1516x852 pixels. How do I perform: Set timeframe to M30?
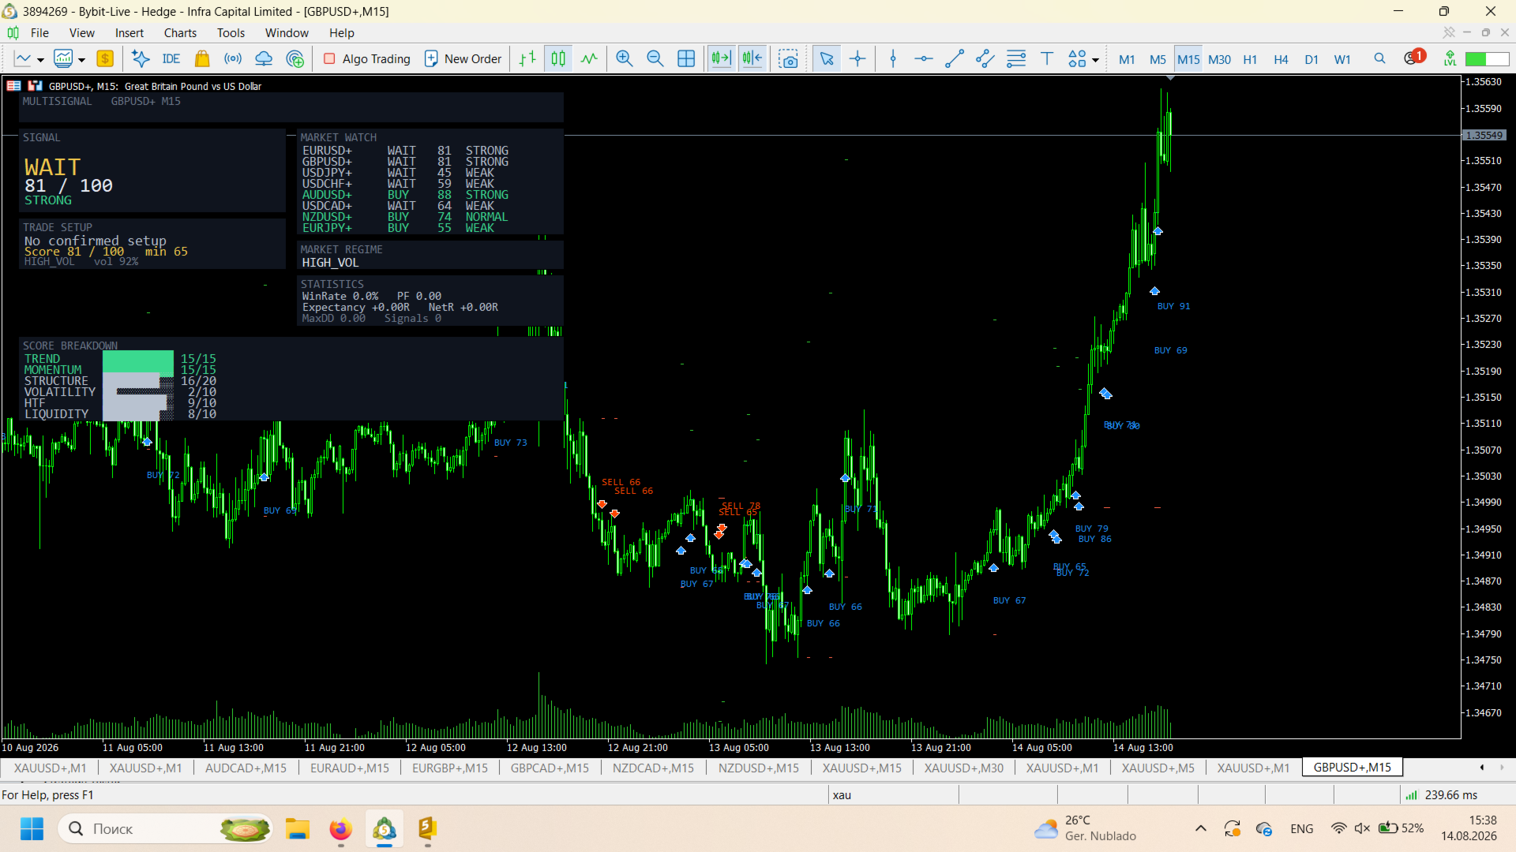(1219, 59)
